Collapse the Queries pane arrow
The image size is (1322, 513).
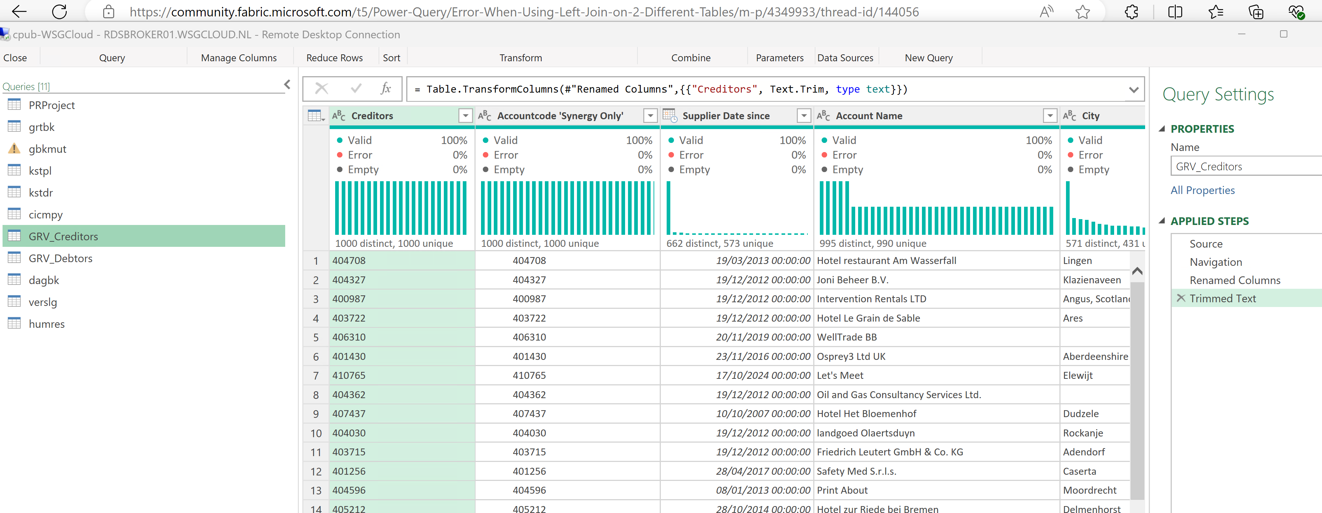pyautogui.click(x=287, y=85)
